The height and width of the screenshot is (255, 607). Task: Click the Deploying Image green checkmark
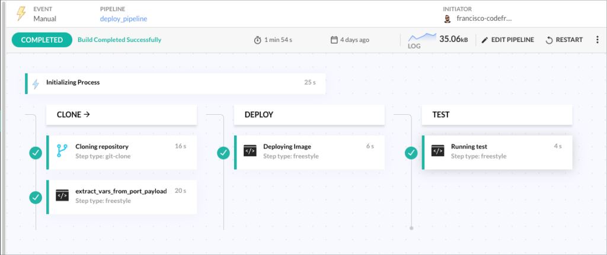223,153
